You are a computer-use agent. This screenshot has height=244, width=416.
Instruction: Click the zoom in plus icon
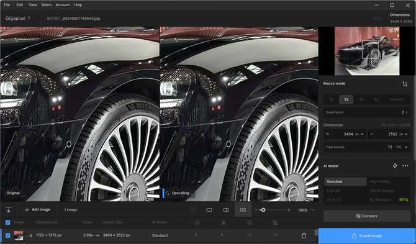click(289, 210)
